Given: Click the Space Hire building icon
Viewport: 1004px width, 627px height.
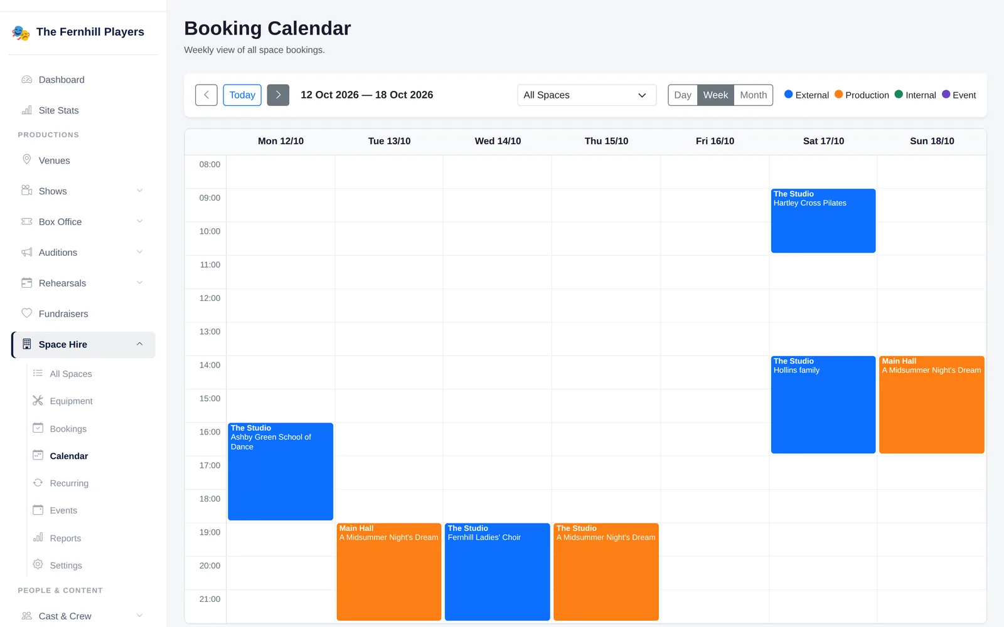Looking at the screenshot, I should point(26,344).
